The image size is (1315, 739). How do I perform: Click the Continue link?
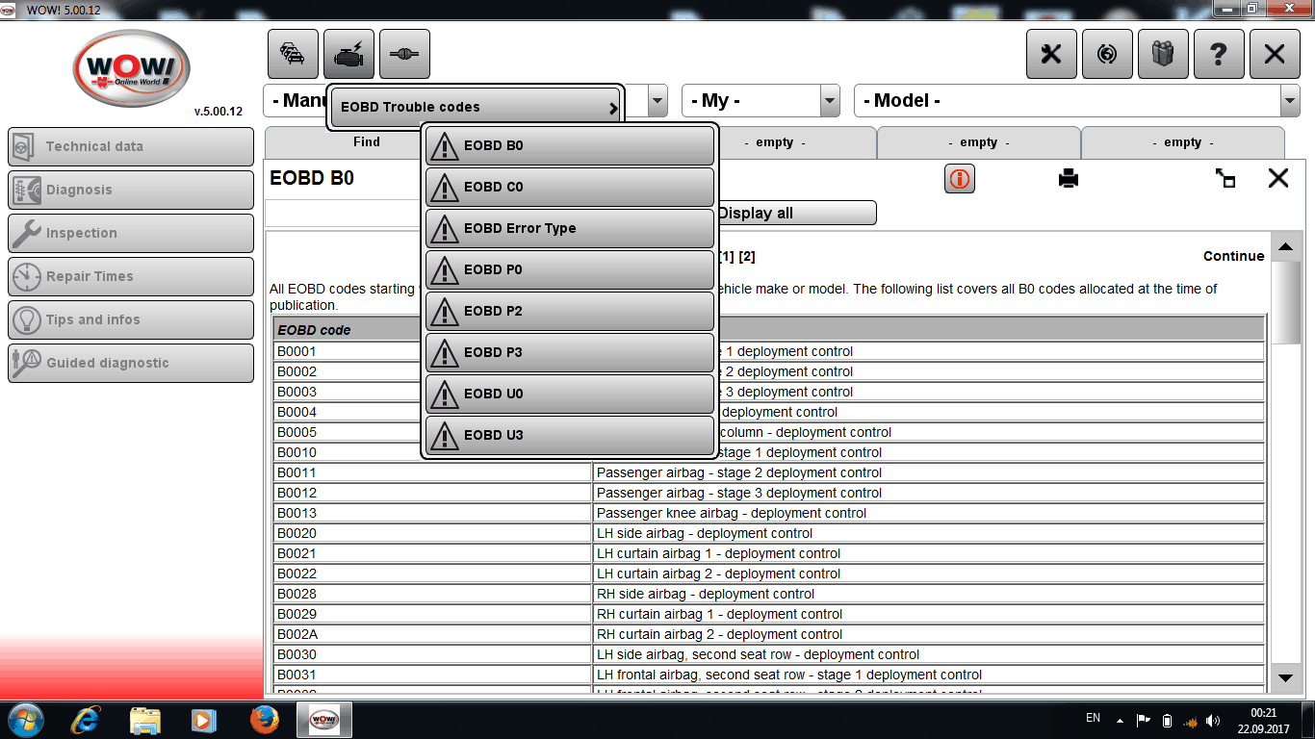(1233, 256)
